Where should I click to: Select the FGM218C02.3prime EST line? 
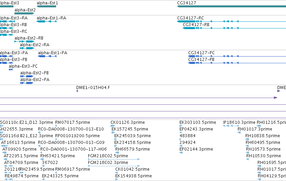point(114,166)
